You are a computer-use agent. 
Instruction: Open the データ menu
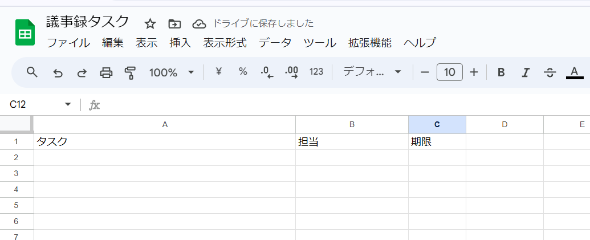coord(275,43)
